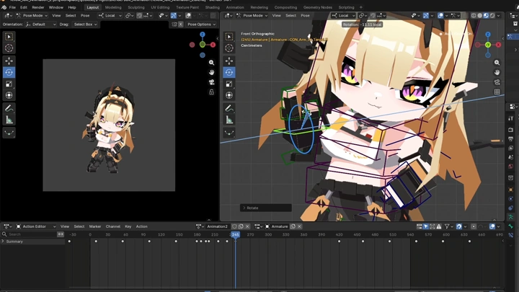
Task: Select the Cursor tool in right viewport toolbar
Action: pyautogui.click(x=229, y=48)
